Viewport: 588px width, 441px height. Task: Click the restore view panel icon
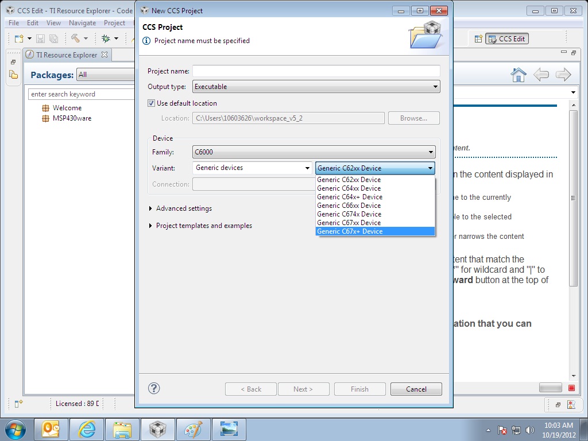[x=574, y=53]
